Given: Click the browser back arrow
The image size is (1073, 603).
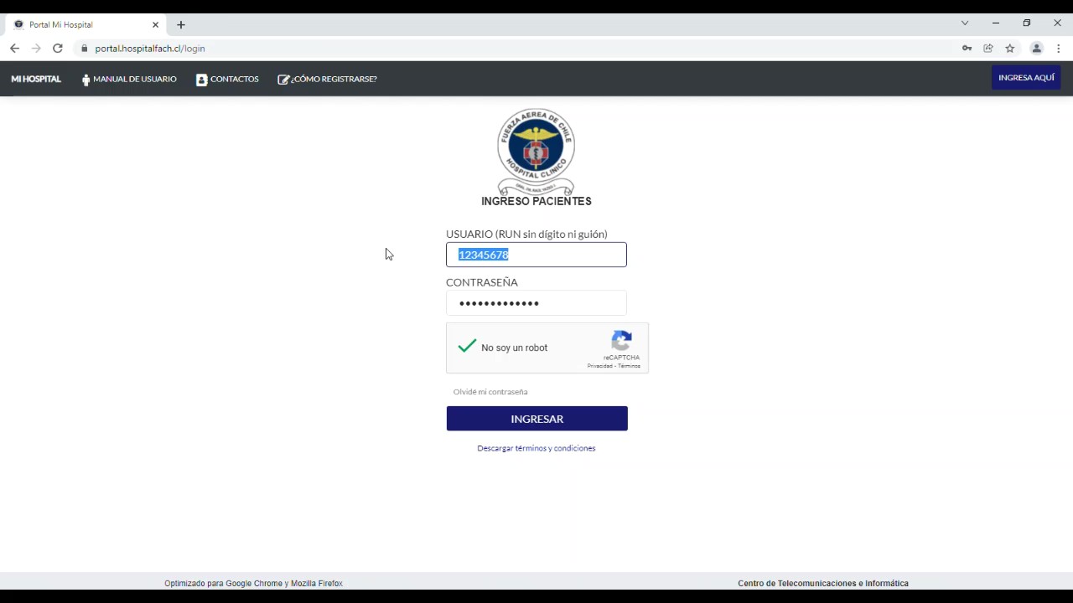Looking at the screenshot, I should [x=14, y=49].
